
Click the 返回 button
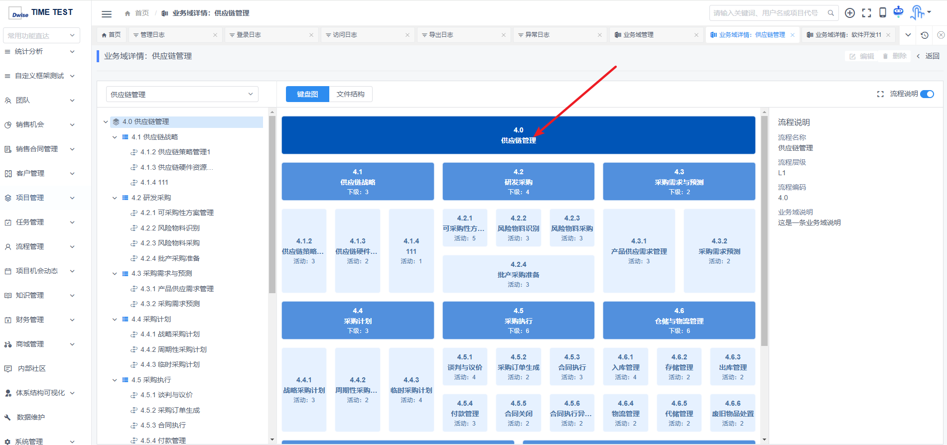928,56
